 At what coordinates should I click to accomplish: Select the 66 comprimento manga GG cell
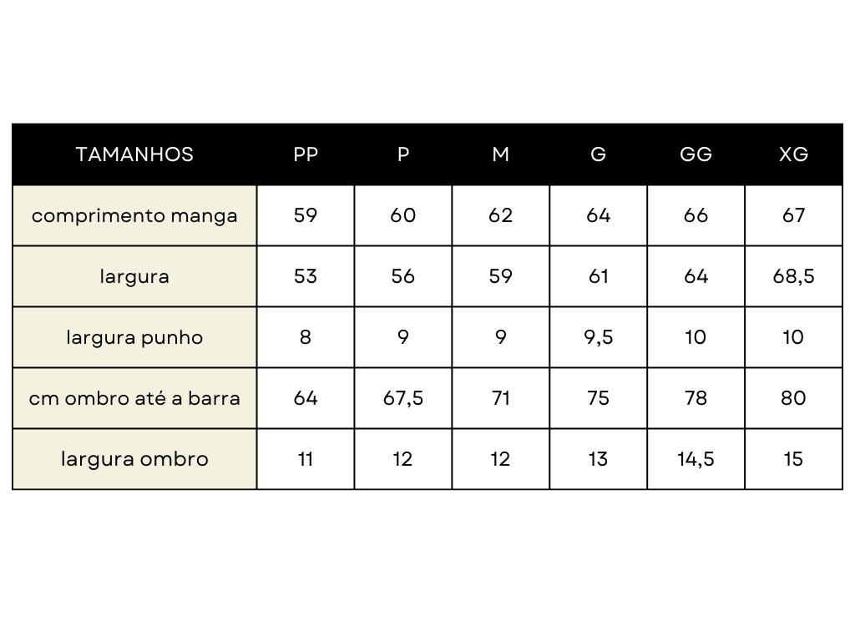click(x=696, y=215)
